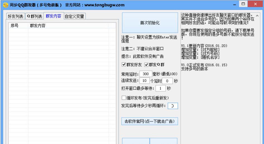Click the 序号 column header
The width and height of the screenshot is (264, 144).
(x=18, y=26)
